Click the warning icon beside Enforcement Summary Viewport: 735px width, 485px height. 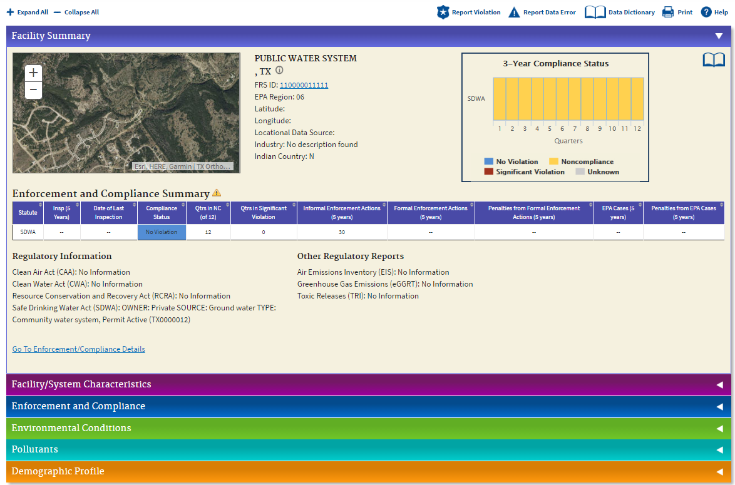click(x=217, y=193)
